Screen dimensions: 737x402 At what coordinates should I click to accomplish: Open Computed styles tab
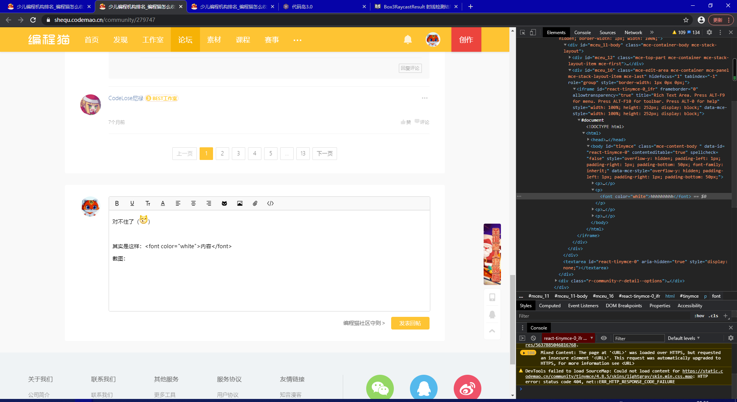tap(550, 306)
